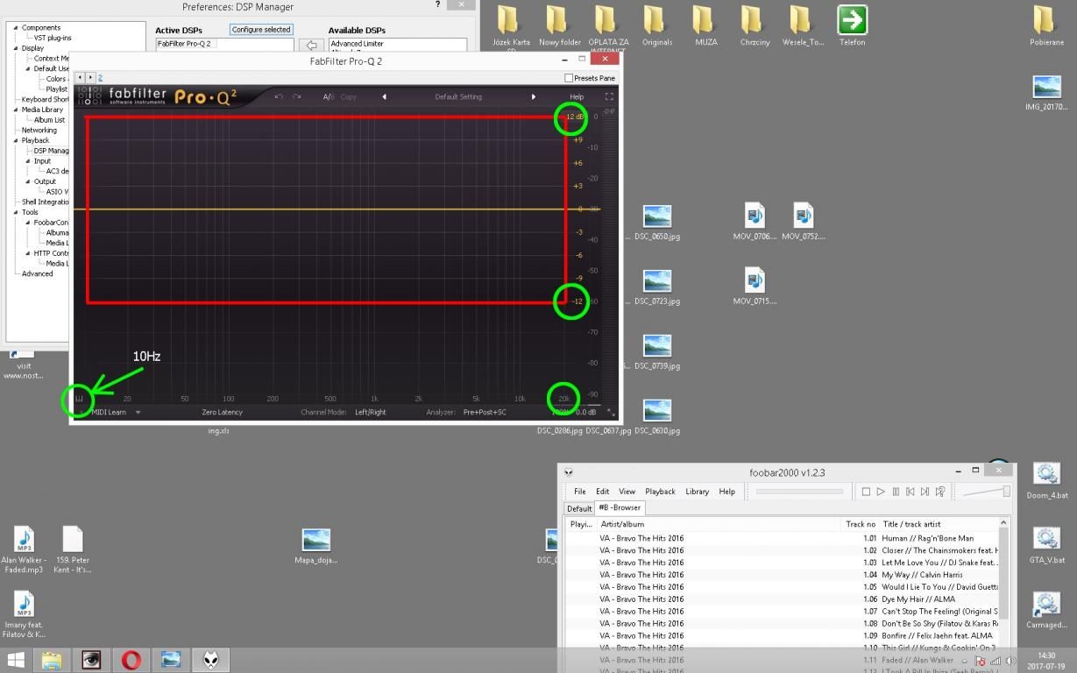Click the Configure selected button
Image resolution: width=1077 pixels, height=673 pixels.
click(x=261, y=30)
